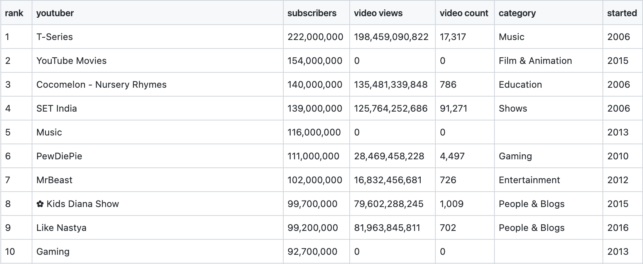Image resolution: width=643 pixels, height=264 pixels.
Task: Select the SET India cell
Action: (x=157, y=109)
